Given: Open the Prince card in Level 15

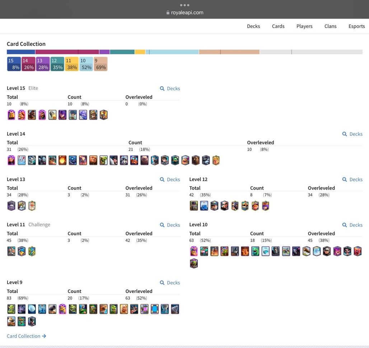Looking at the screenshot, I should point(93,115).
